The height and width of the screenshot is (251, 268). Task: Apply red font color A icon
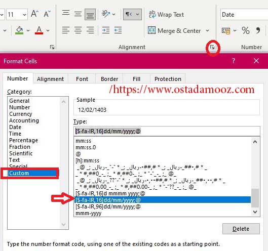pos(39,30)
